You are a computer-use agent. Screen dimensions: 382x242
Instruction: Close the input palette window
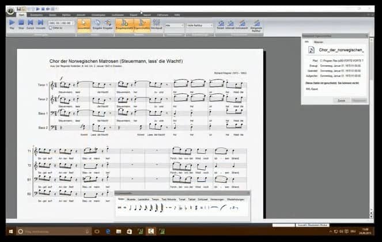coord(248,193)
